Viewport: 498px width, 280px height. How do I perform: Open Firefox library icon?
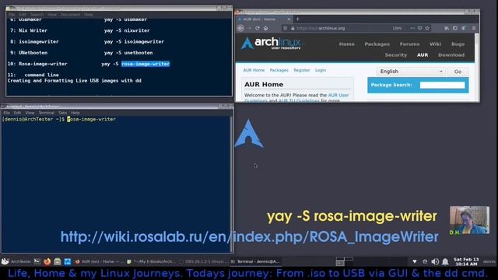click(447, 28)
